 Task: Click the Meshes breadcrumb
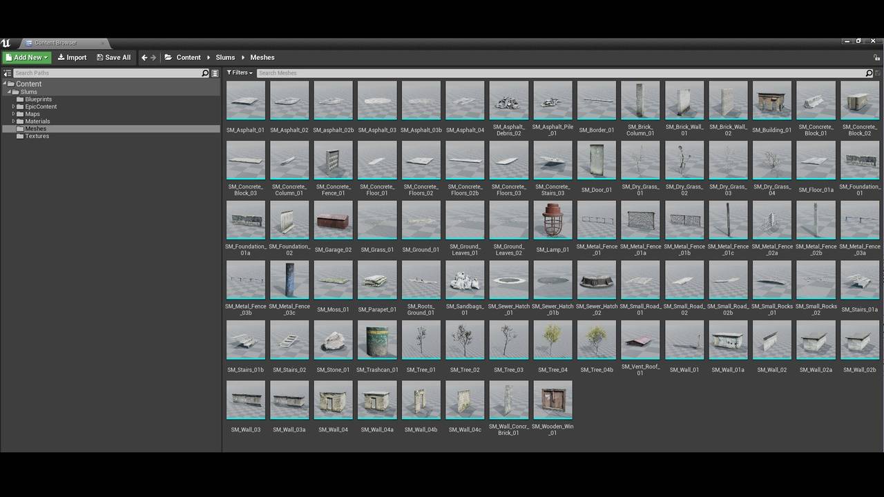point(262,57)
